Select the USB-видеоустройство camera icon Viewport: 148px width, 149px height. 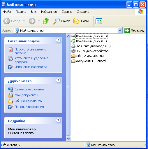(73, 51)
